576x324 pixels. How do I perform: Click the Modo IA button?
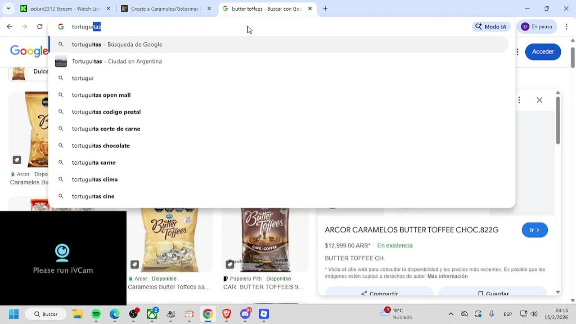coord(490,27)
